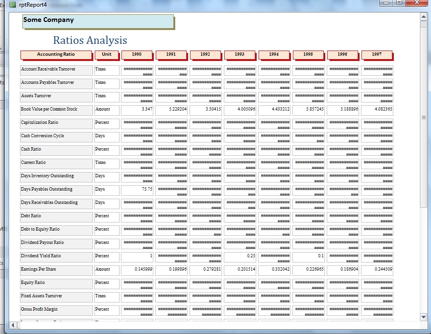Select the Account Receivable Turnover row label

pyautogui.click(x=56, y=71)
